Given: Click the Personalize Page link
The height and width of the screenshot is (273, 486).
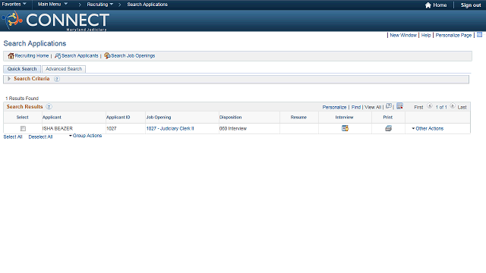Looking at the screenshot, I should click(453, 36).
